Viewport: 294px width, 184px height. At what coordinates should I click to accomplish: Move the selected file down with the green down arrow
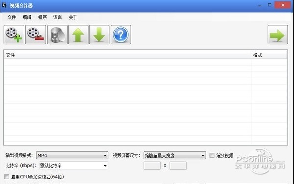tap(99, 35)
